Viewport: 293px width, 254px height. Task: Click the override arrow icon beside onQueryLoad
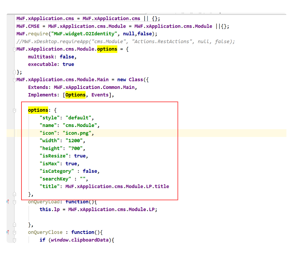click(8, 202)
